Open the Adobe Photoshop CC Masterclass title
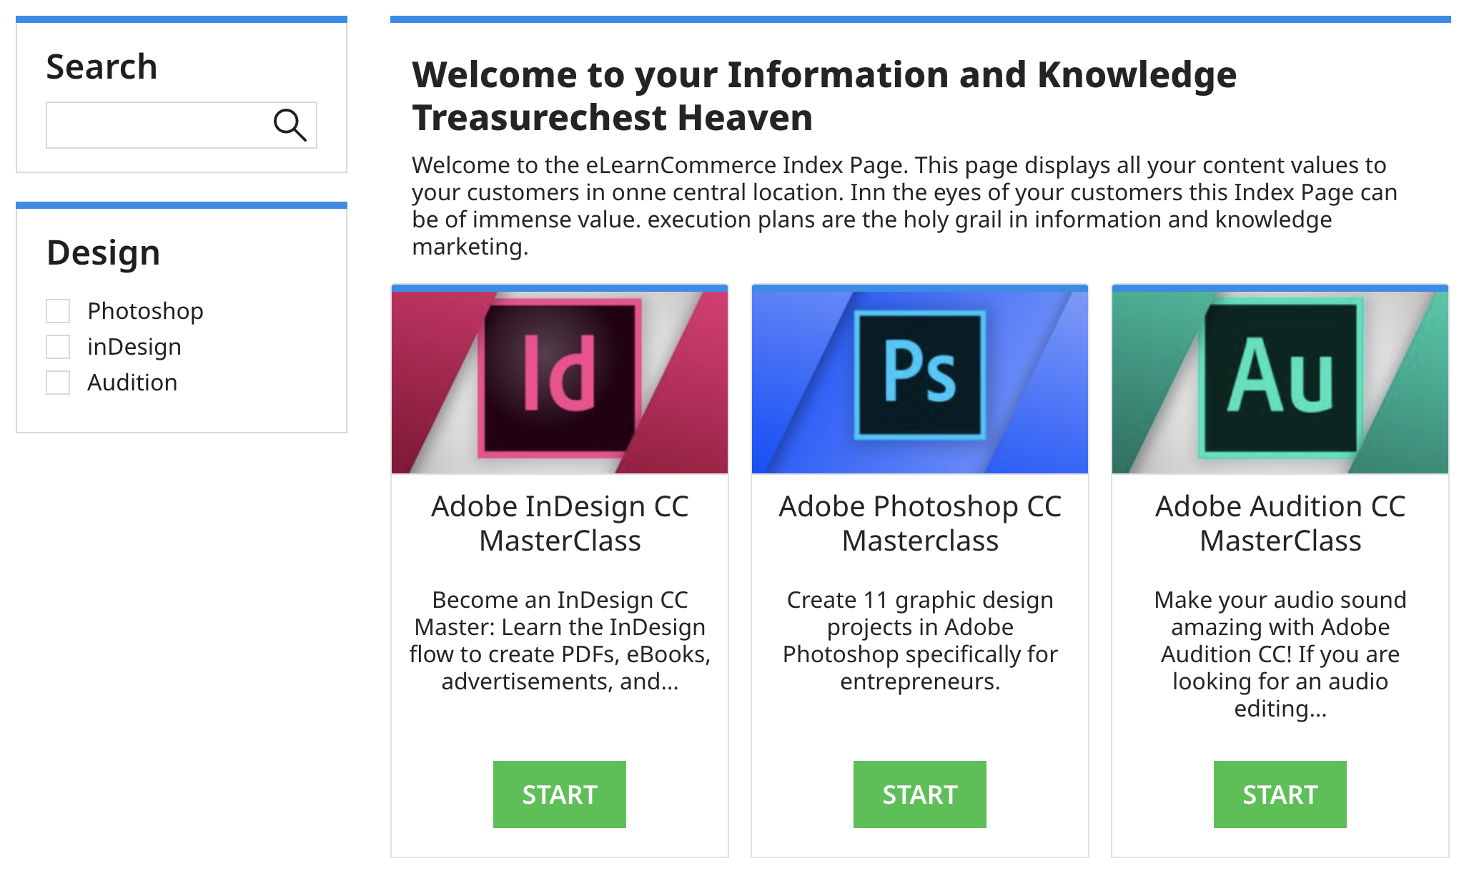Viewport: 1464px width, 871px height. click(x=920, y=523)
